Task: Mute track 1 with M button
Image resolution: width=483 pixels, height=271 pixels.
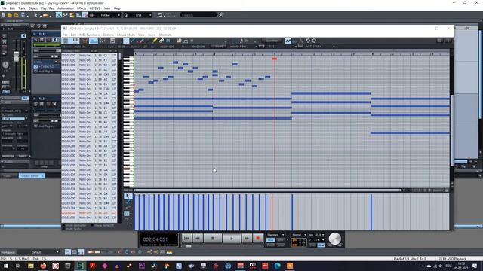Action: tap(42, 40)
